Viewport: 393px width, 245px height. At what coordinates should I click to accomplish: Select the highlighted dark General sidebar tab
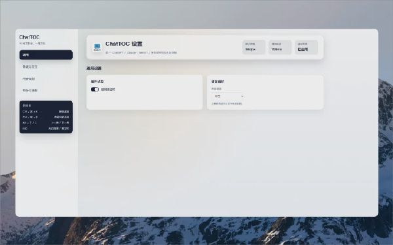coord(46,55)
